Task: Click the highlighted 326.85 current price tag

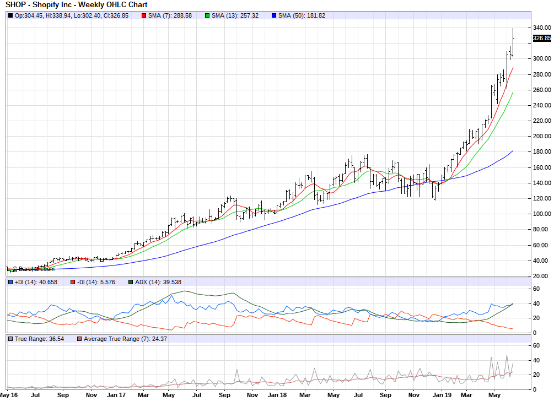Action: coord(542,38)
